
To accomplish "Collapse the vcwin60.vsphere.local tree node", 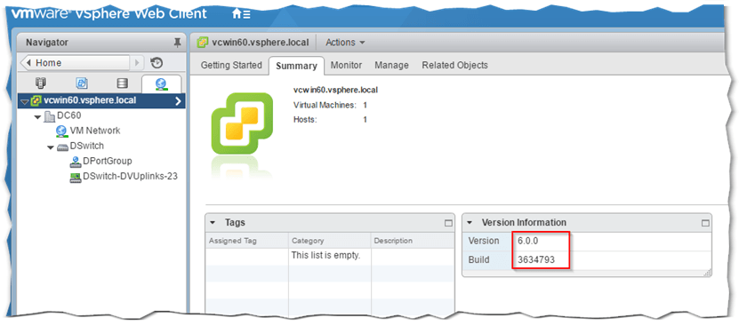I will click(25, 101).
